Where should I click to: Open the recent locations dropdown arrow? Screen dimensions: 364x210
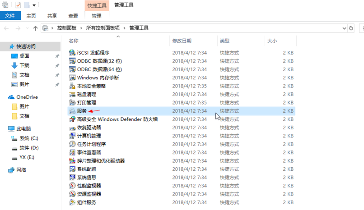27,28
